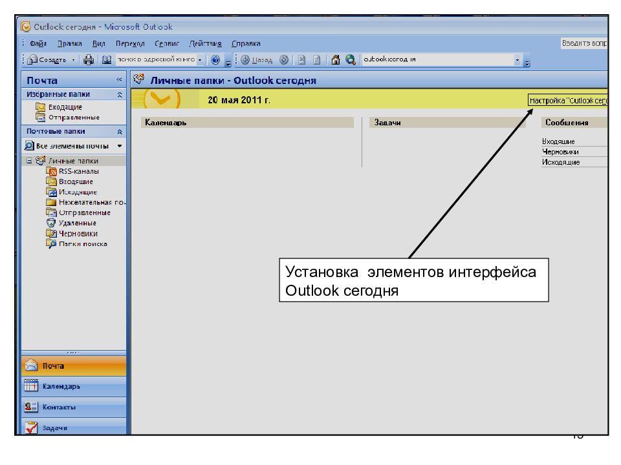
Task: Open Входящие under Личные папки
Action: point(76,181)
